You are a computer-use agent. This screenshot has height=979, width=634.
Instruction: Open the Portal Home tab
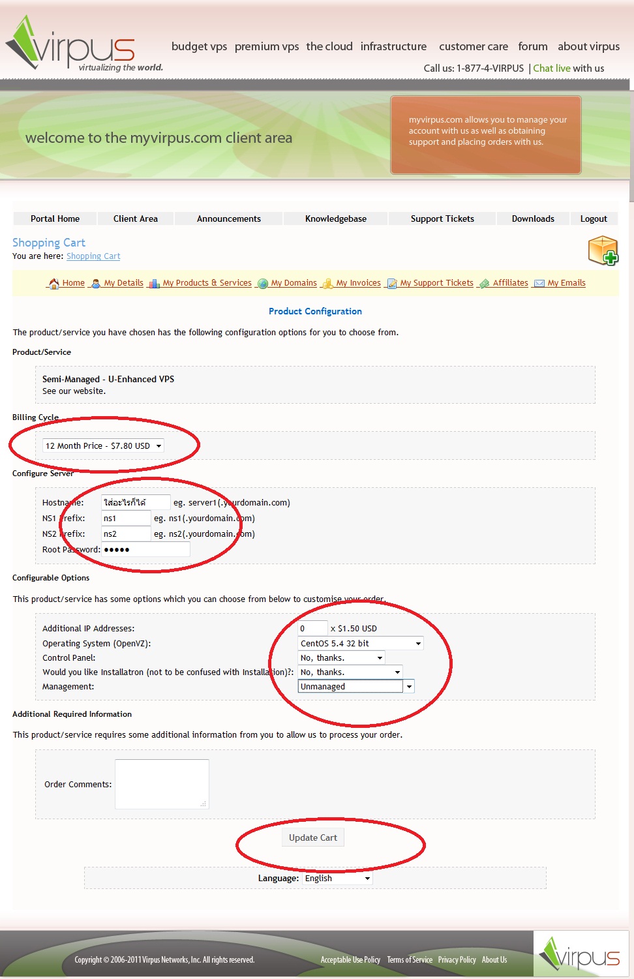(x=55, y=218)
